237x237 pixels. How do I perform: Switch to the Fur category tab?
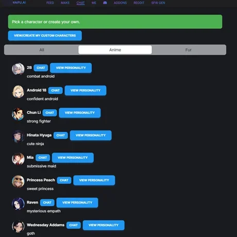[x=189, y=50]
